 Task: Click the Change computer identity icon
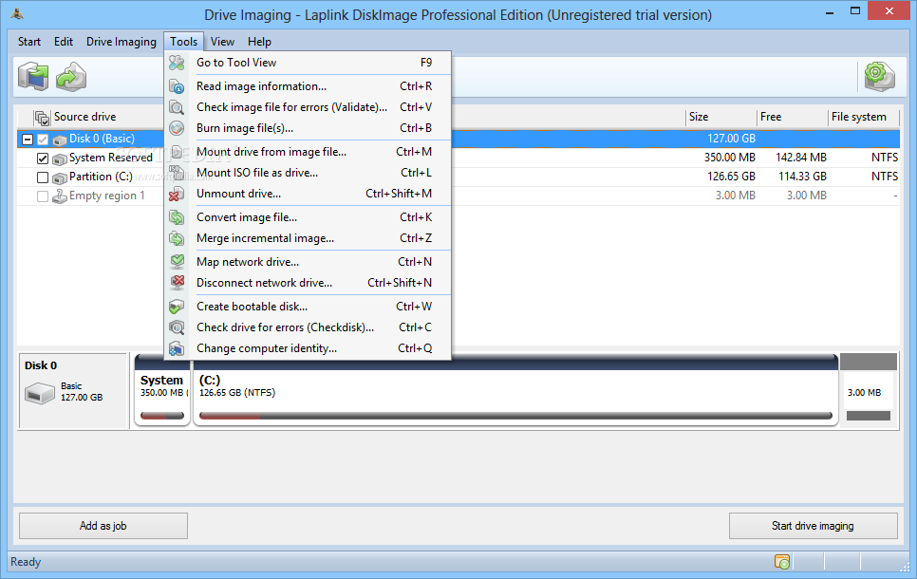pos(177,348)
